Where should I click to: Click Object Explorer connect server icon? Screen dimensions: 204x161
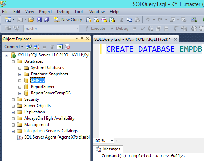[29, 47]
